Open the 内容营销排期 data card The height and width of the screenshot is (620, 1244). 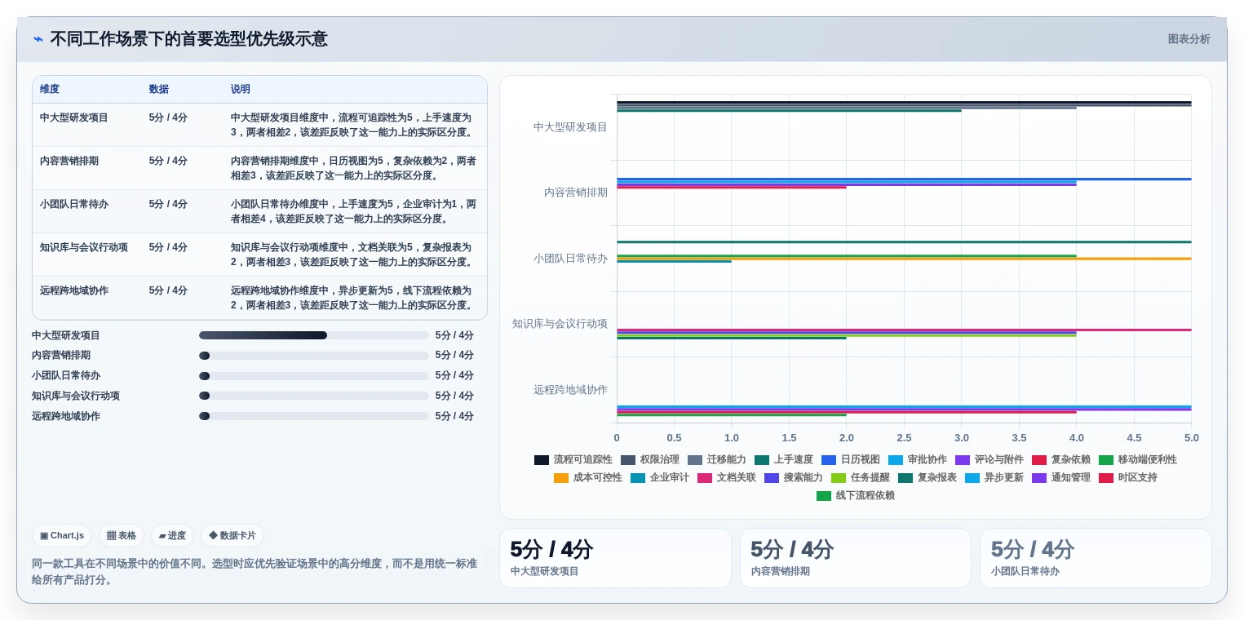click(x=856, y=558)
